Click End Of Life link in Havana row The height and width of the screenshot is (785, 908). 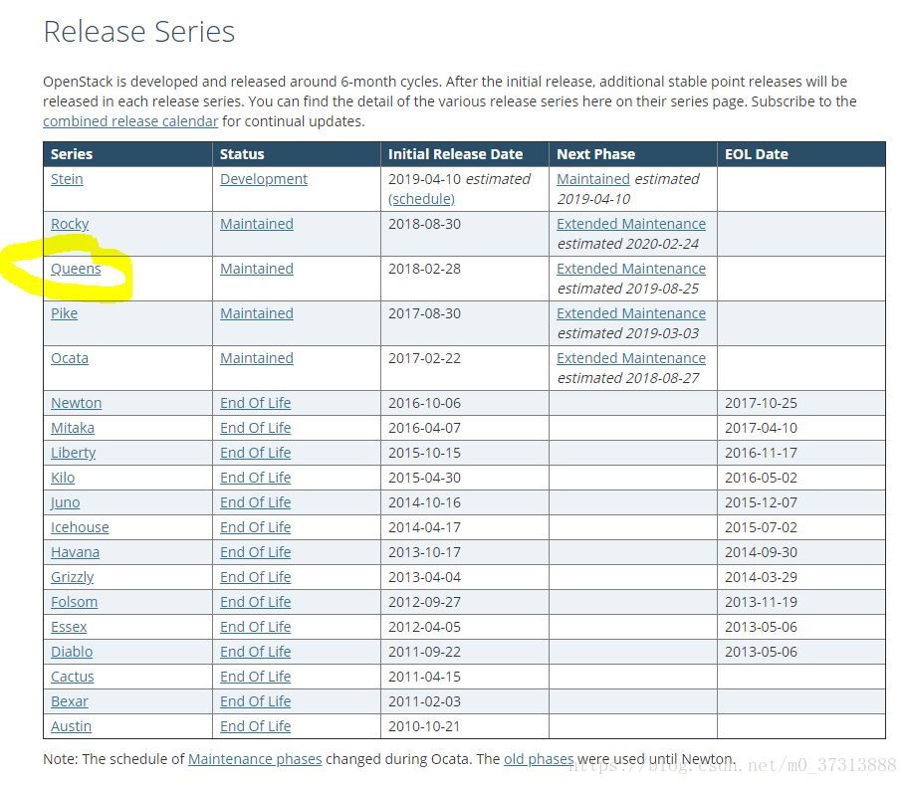[255, 552]
